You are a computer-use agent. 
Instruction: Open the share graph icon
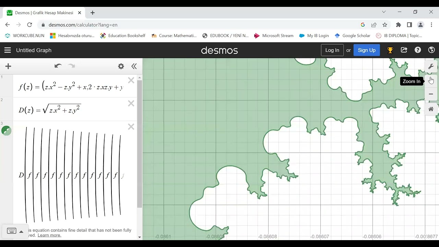click(404, 50)
